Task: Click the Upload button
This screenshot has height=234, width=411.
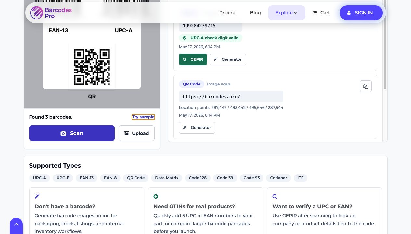Action: click(136, 133)
